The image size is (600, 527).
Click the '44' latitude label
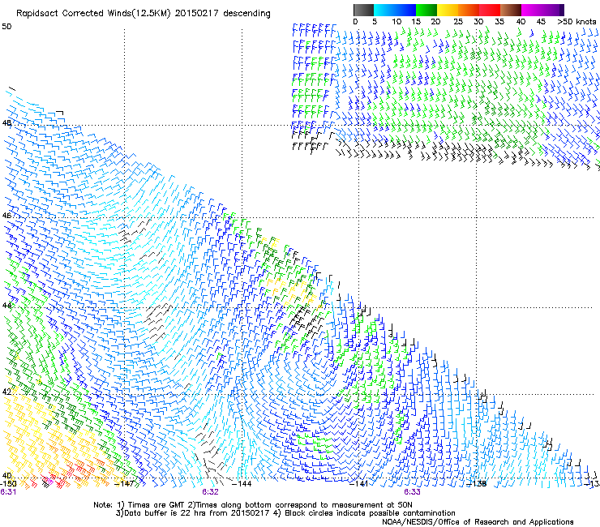tap(6, 306)
